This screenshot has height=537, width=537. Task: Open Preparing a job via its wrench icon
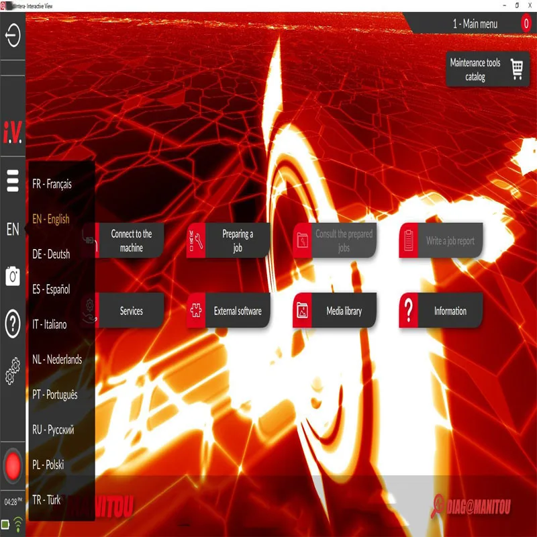click(197, 240)
